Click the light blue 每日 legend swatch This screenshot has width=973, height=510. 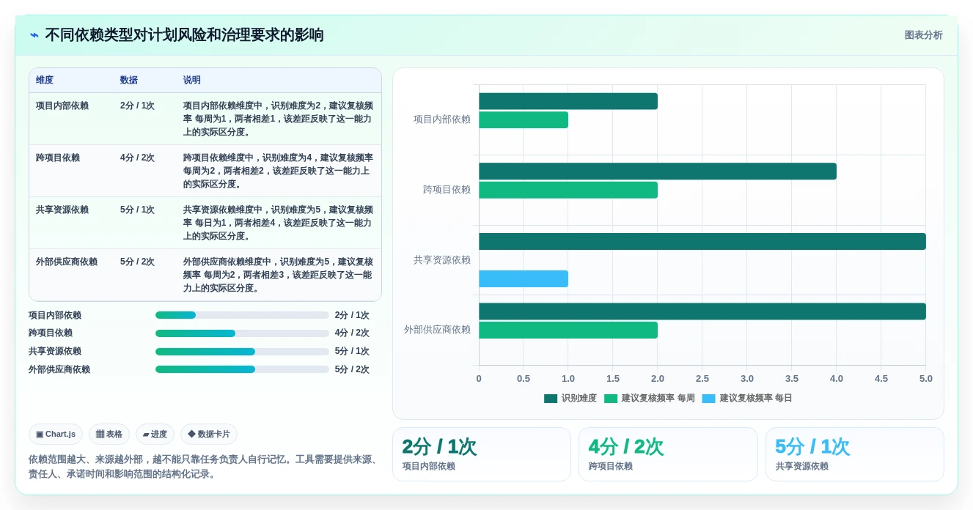click(709, 399)
